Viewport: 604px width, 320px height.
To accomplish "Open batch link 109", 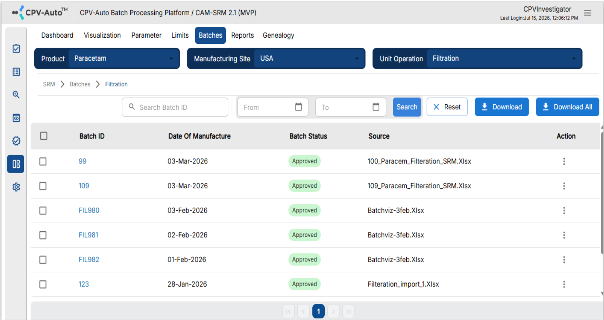I will 84,186.
